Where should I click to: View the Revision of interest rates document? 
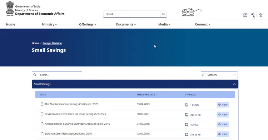pos(223,115)
